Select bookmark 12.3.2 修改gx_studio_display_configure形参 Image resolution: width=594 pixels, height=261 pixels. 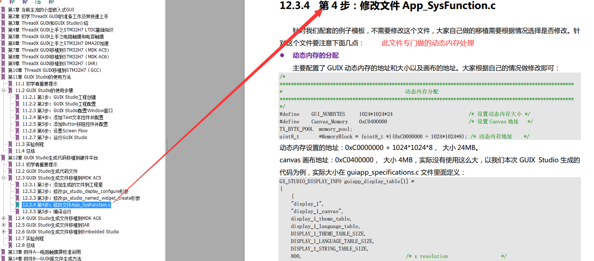[x=75, y=191]
